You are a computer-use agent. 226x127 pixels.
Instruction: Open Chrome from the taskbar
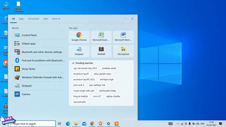[92, 123]
